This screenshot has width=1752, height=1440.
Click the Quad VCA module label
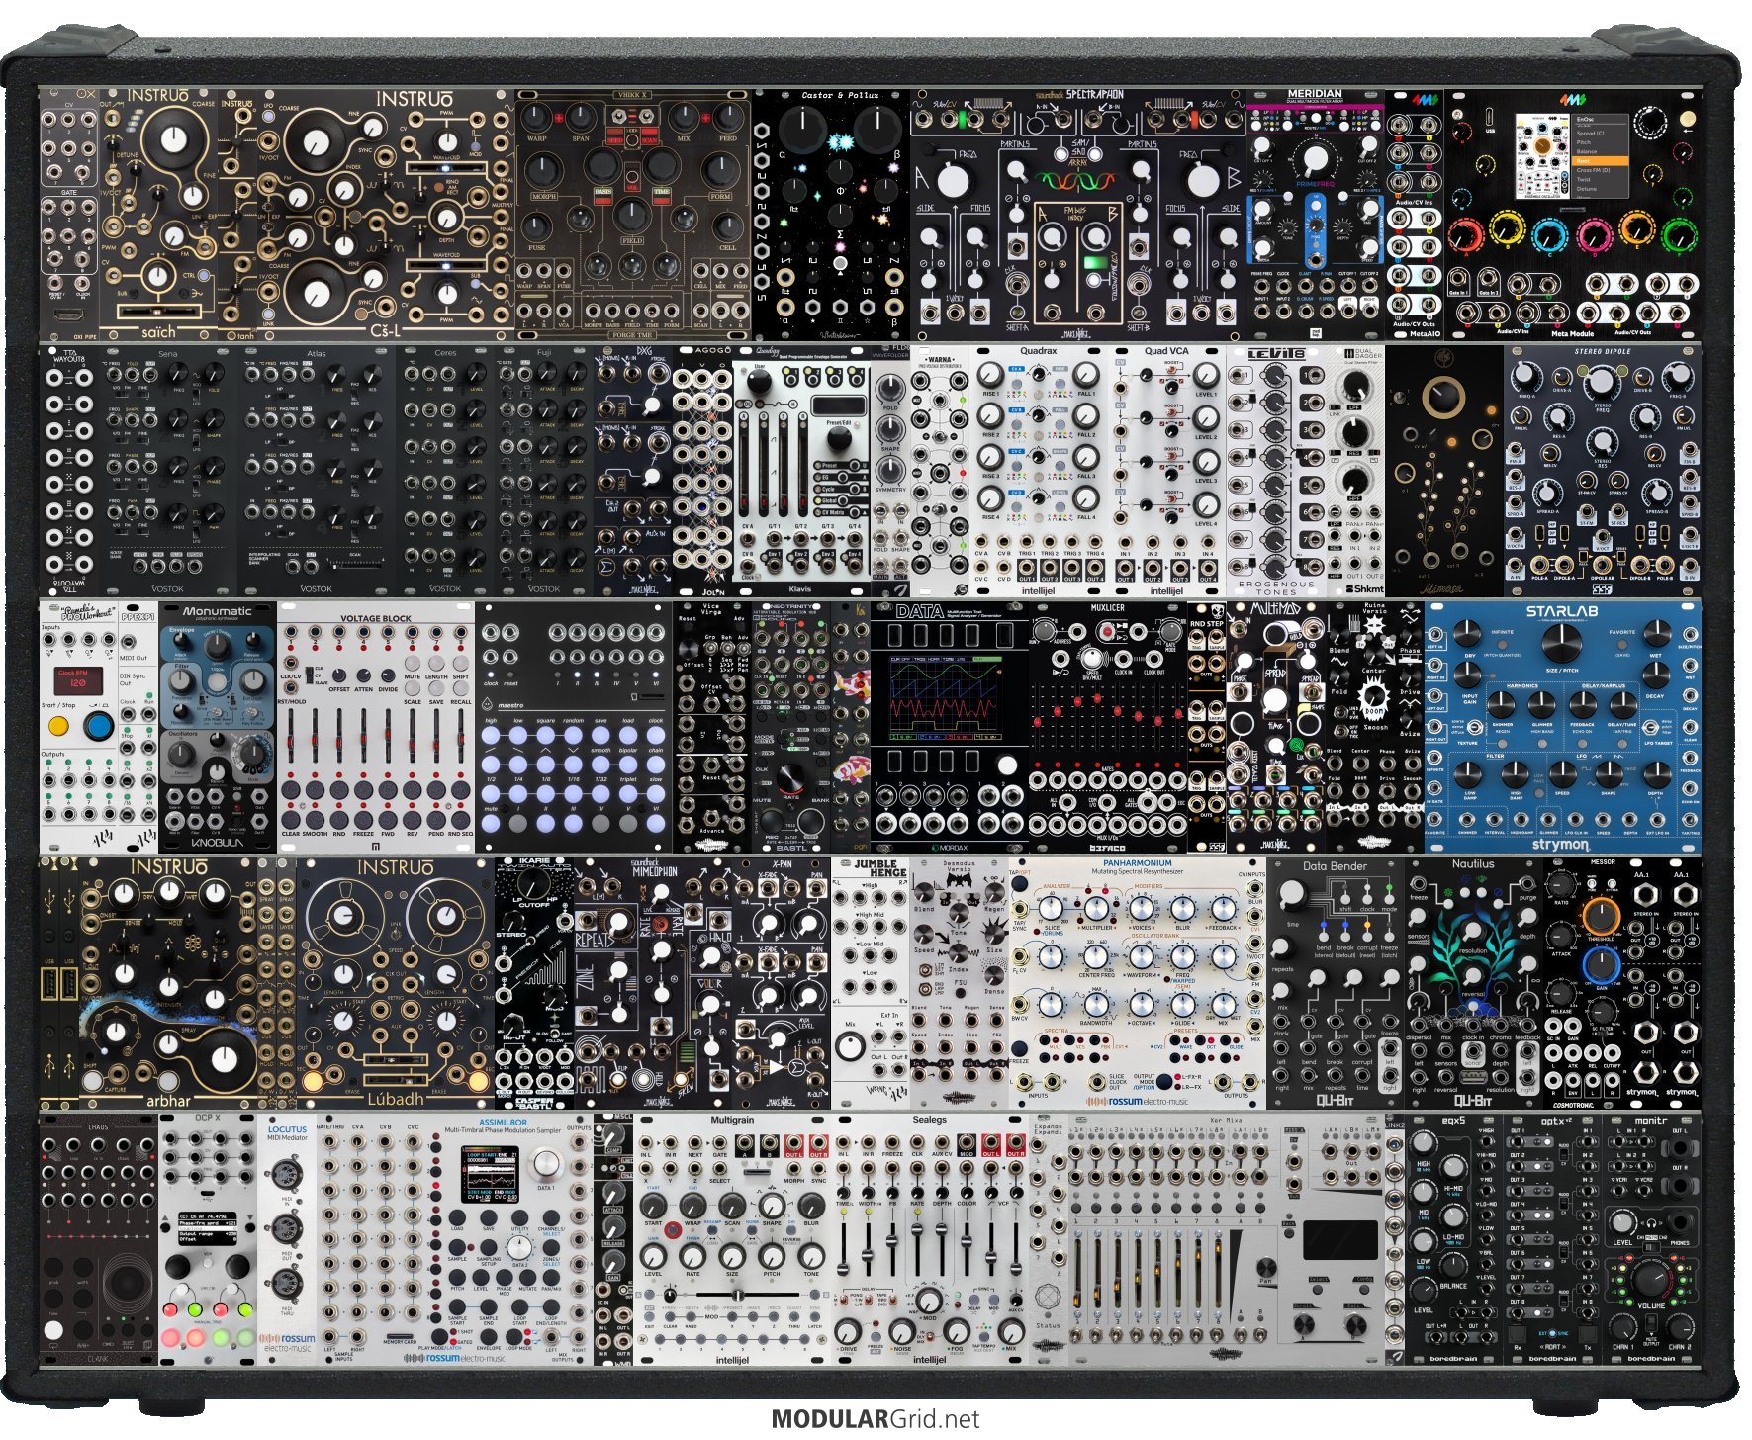[x=1166, y=351]
